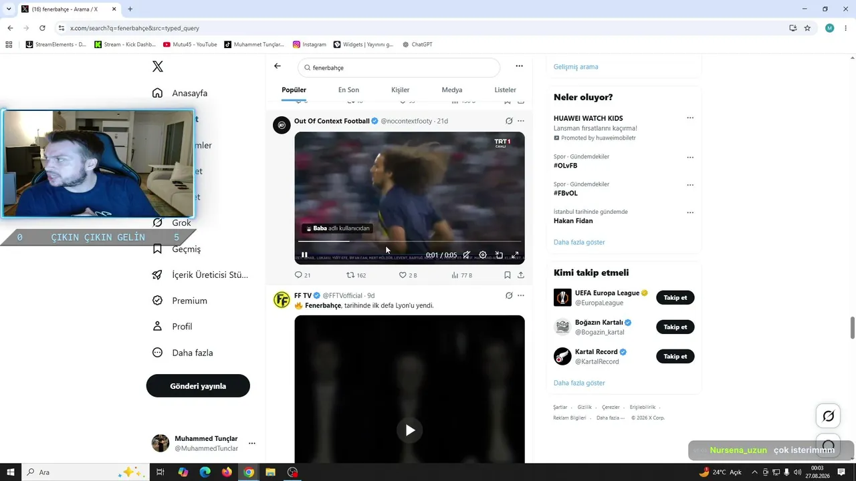Switch to the Kişiler tab
Image resolution: width=856 pixels, height=481 pixels.
pos(400,90)
